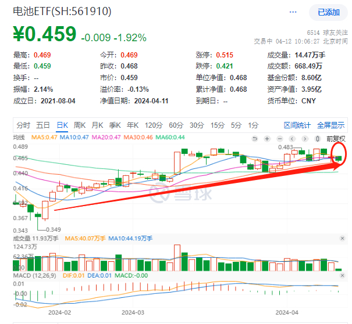This screenshot has width=352, height=324.
Task: Click the 成交量 11.93万手 label
Action: [x=35, y=238]
